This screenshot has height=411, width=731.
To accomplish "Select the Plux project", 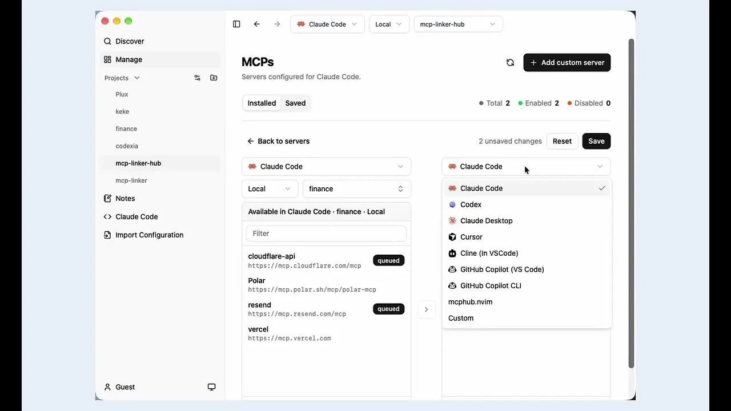I will [160, 94].
